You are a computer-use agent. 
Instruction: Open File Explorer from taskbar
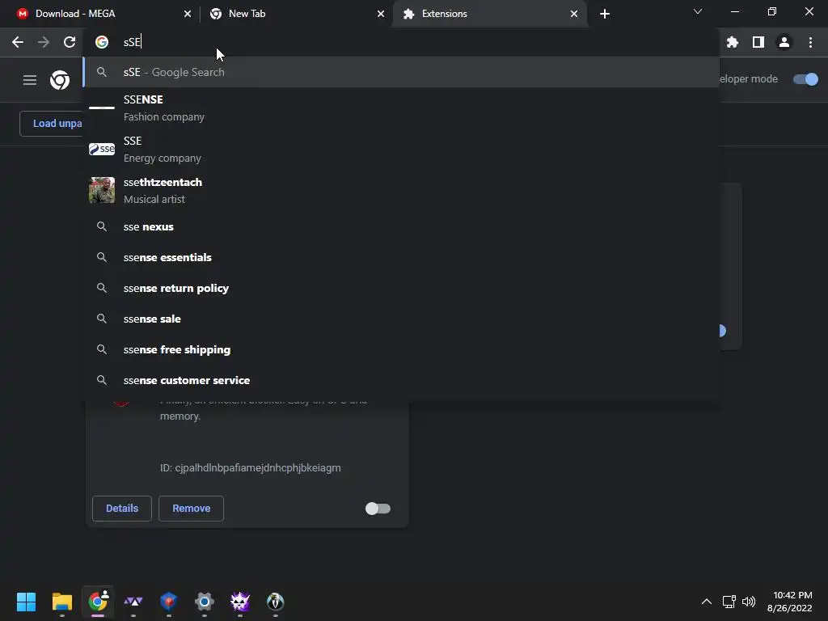tap(61, 602)
